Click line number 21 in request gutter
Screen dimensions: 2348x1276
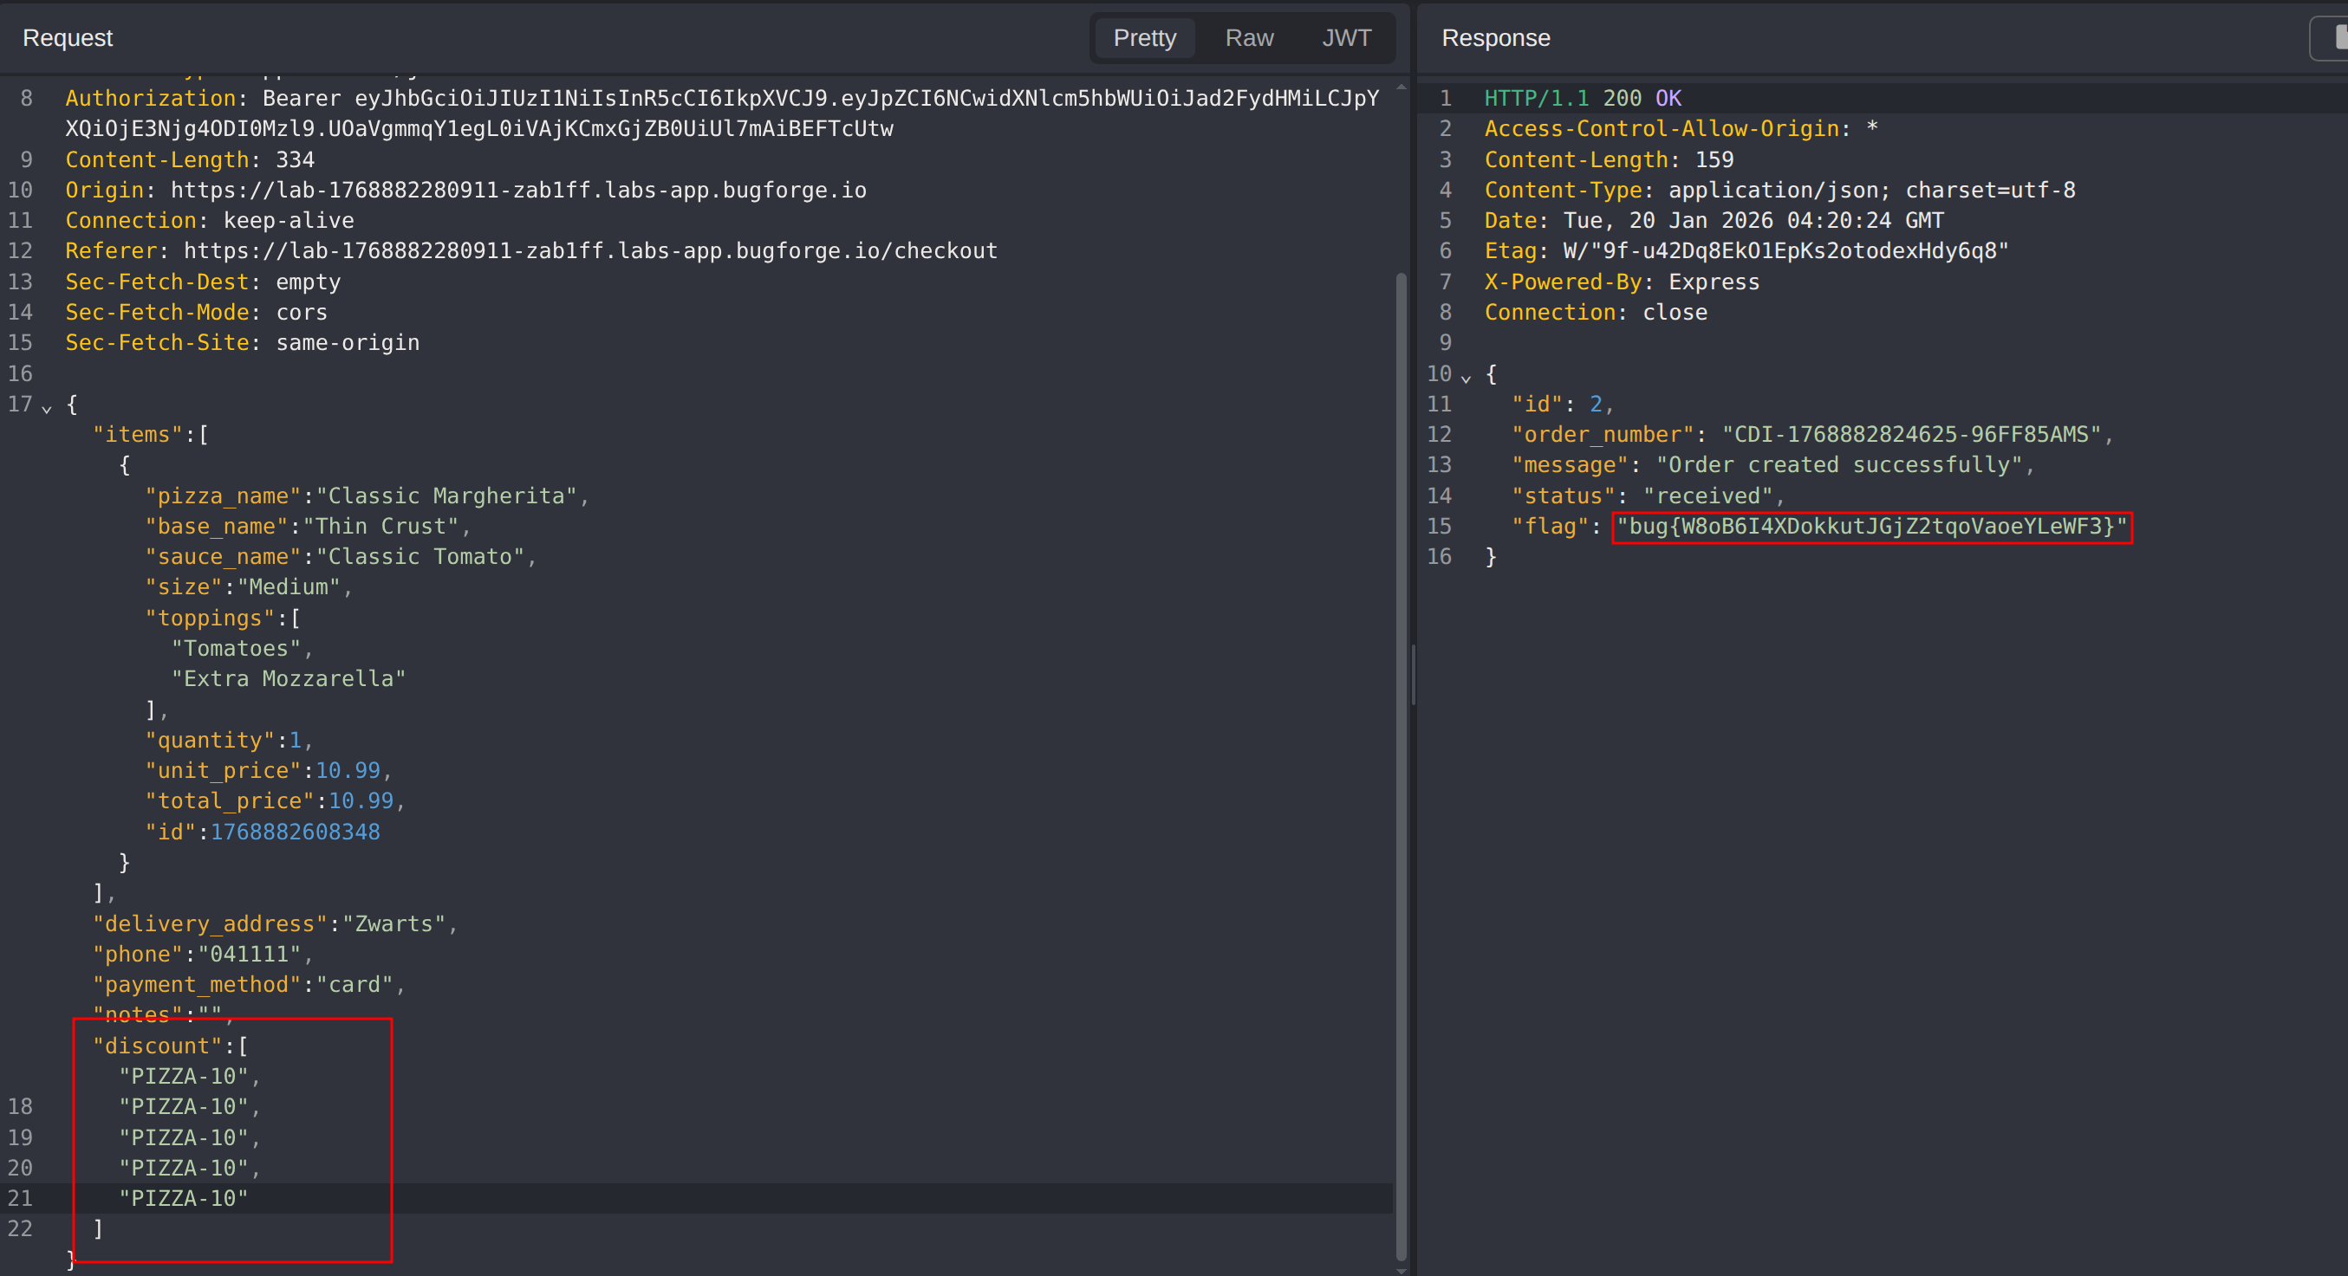[20, 1199]
